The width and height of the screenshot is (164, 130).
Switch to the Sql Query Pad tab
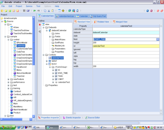point(98,16)
